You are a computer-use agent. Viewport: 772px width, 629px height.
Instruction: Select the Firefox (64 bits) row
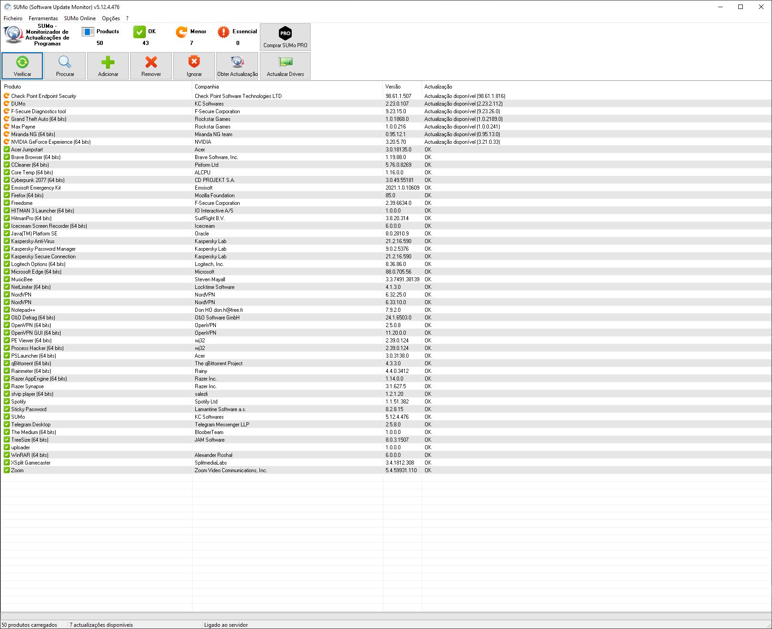click(x=386, y=195)
